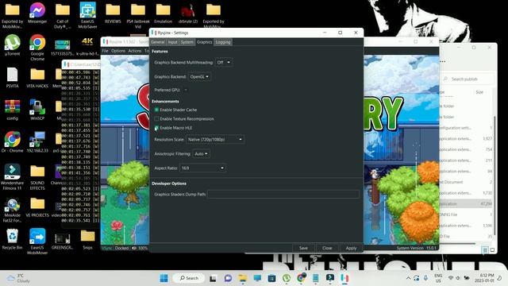Screen dimensions: 508x286
Task: Open the Preferred GPU dropdown
Action: tap(185, 90)
